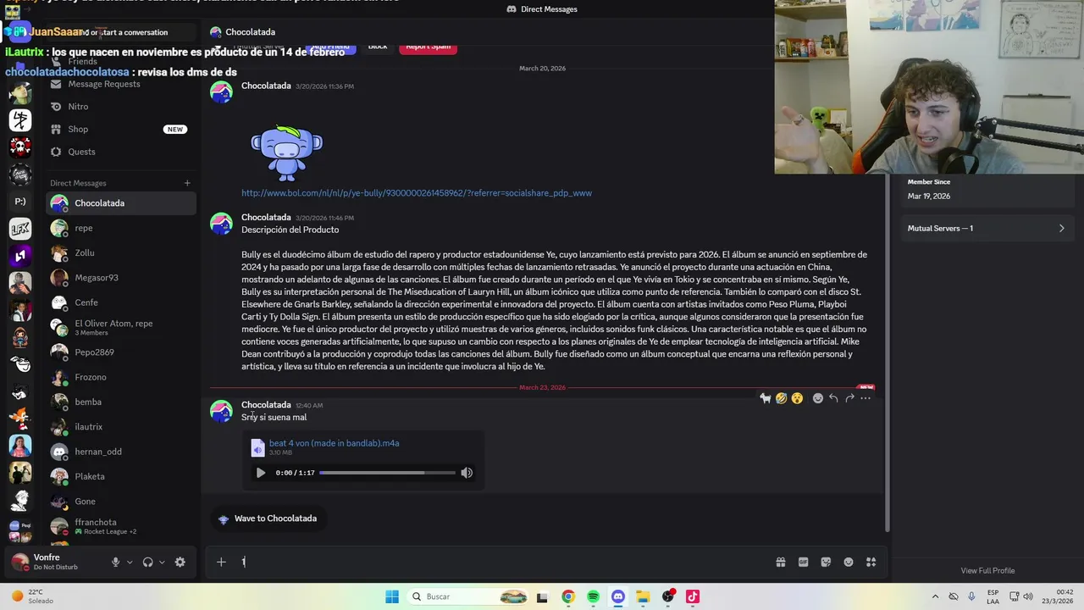Play the beat 4 von audio attachment

coord(261,473)
